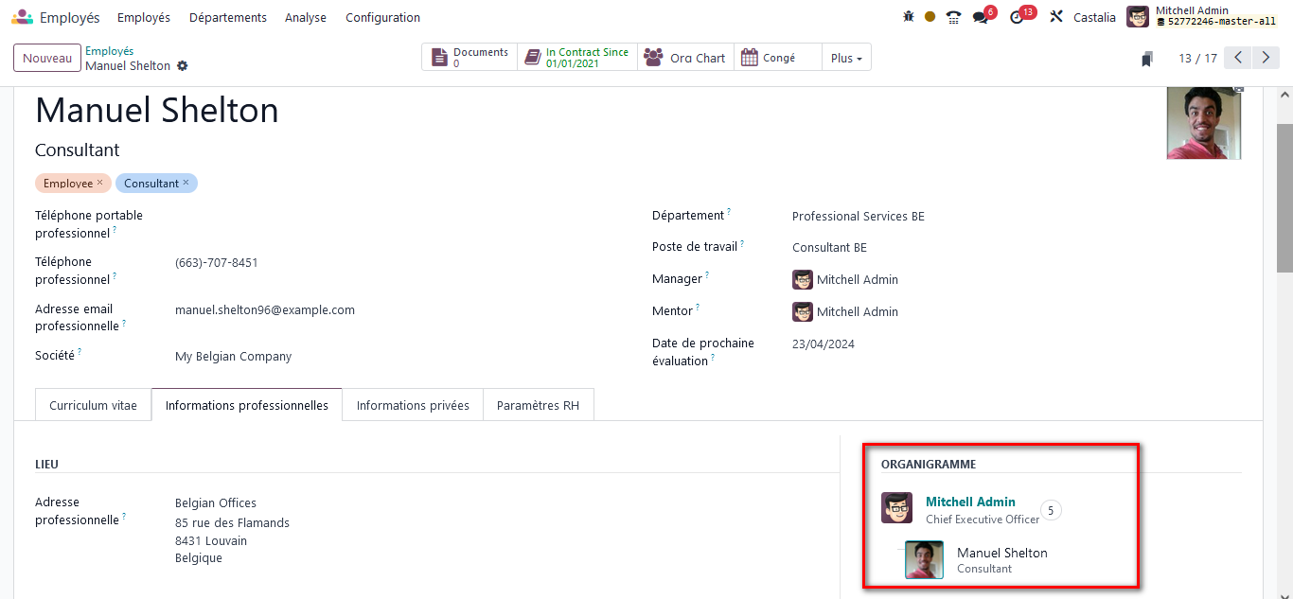Open the breadcrumb settings gear menu
The height and width of the screenshot is (599, 1293).
click(x=182, y=65)
